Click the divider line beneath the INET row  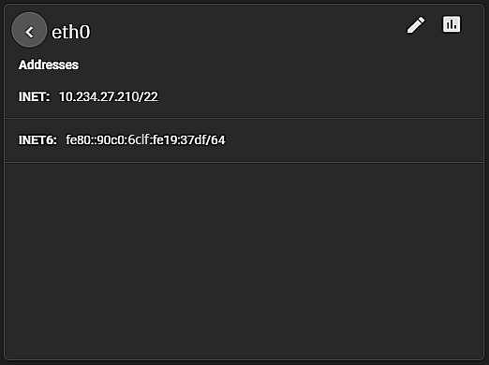pyautogui.click(x=244, y=118)
